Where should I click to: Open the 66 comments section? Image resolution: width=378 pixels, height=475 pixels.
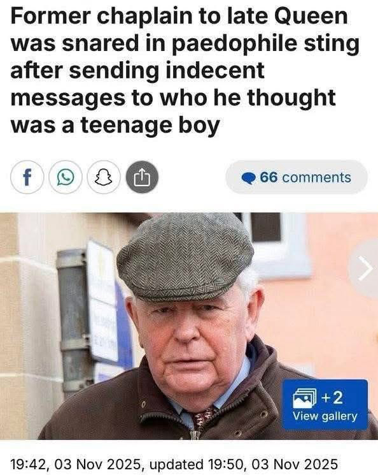pos(297,177)
